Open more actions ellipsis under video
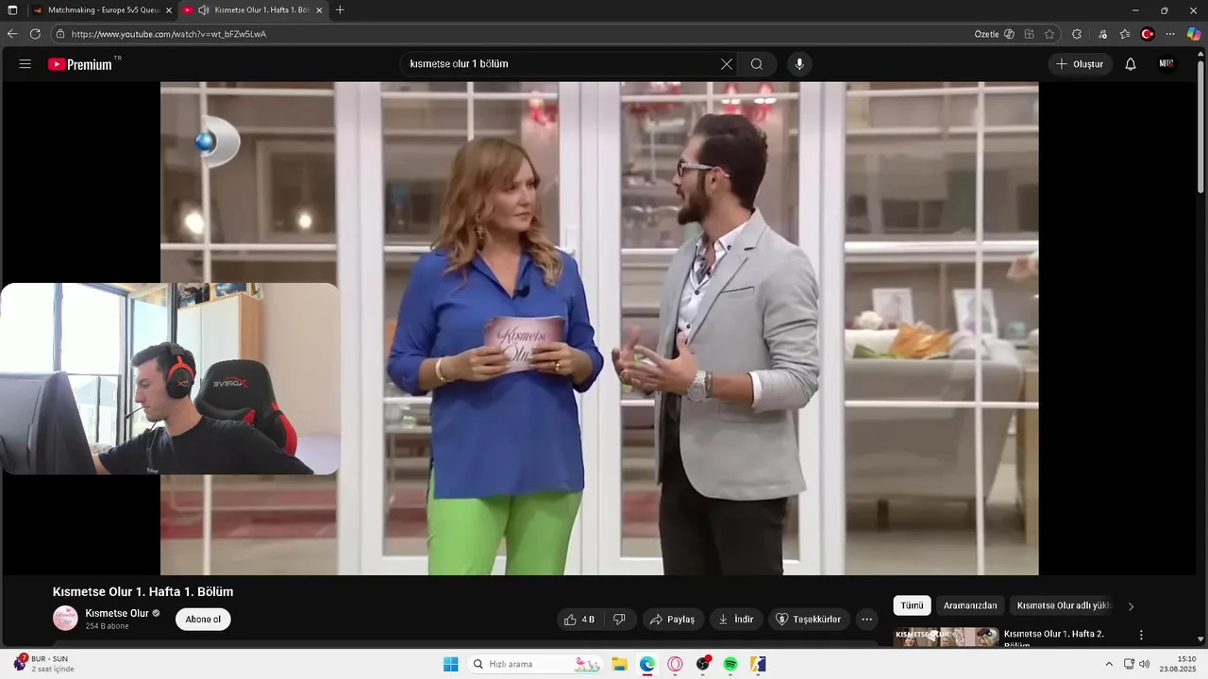 coord(867,620)
